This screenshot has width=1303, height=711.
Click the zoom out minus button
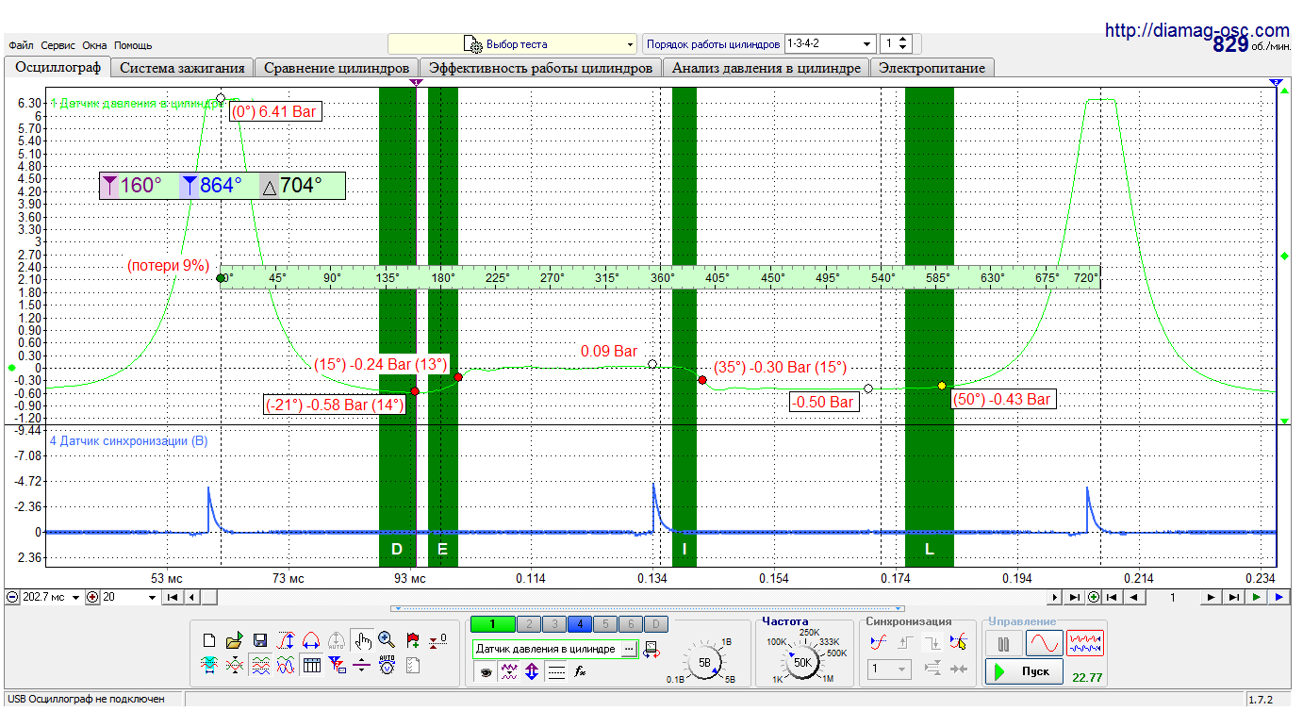(x=11, y=597)
